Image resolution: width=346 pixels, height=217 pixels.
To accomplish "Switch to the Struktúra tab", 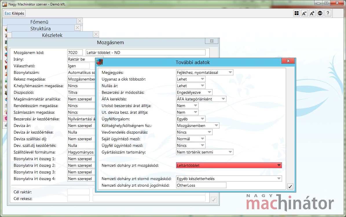I will click(40, 28).
